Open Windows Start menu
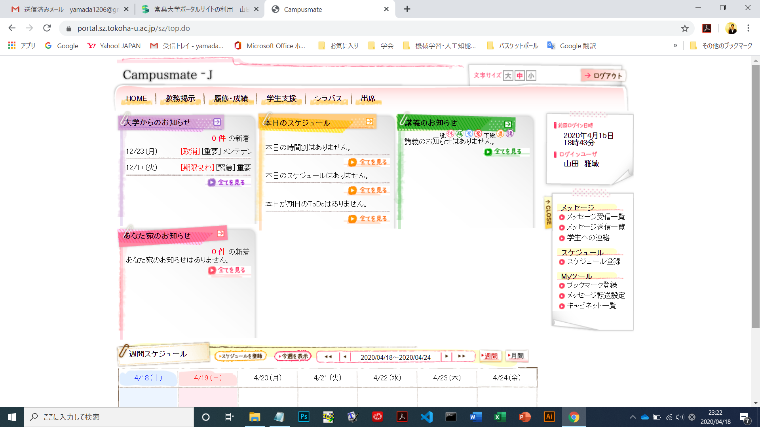This screenshot has width=760, height=427. point(12,417)
